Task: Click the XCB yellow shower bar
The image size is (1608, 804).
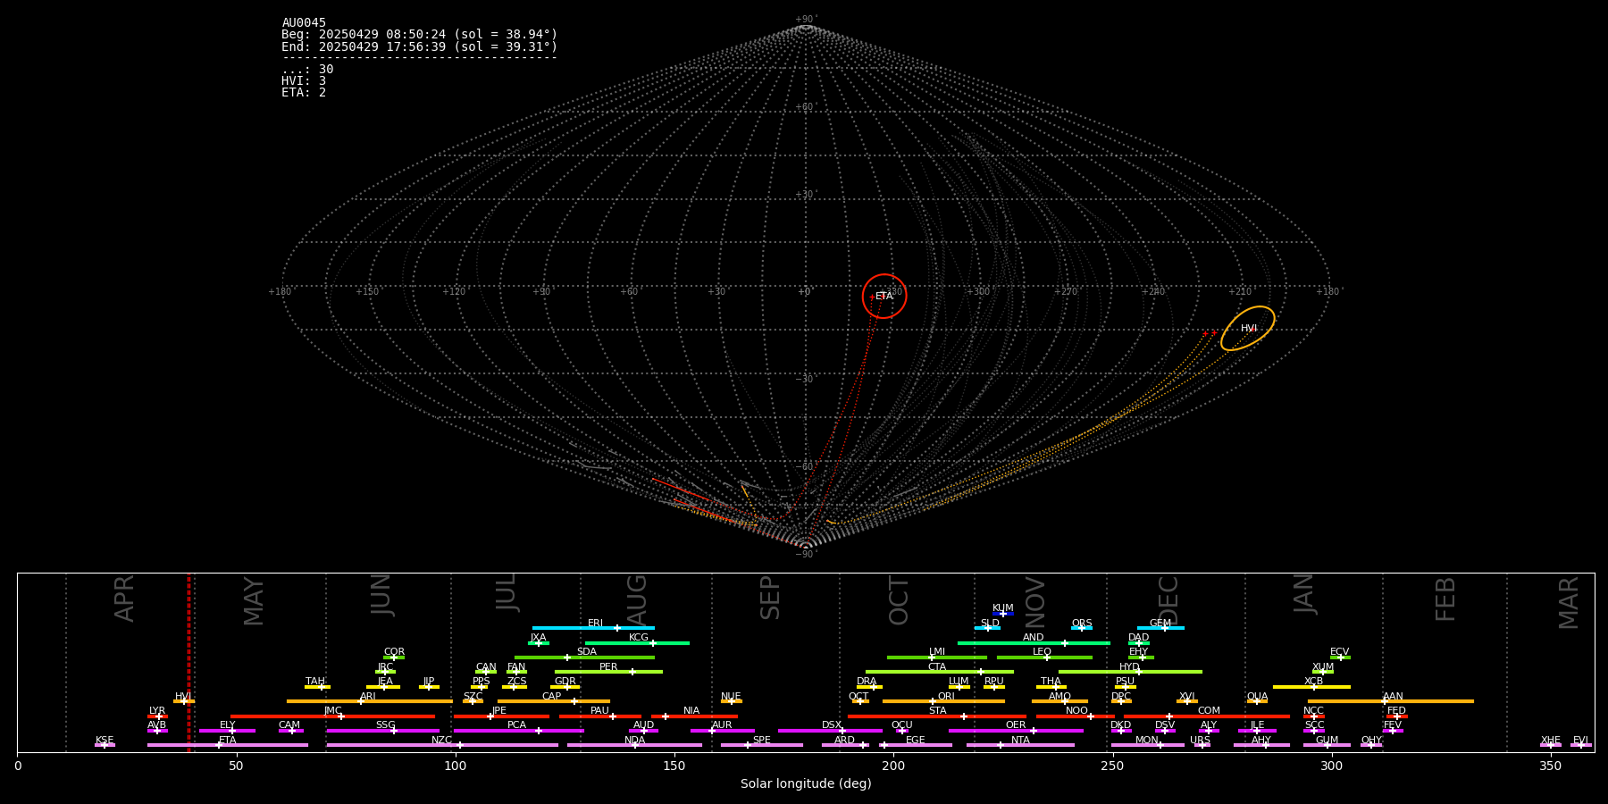Action: 1311,687
